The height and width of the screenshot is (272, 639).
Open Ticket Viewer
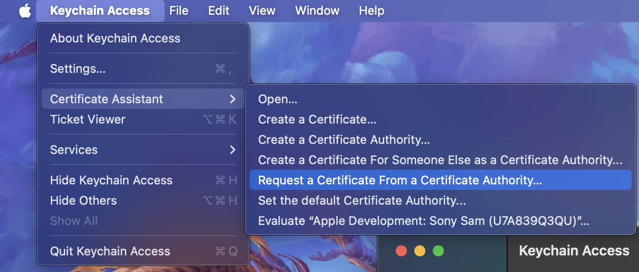coord(143,119)
